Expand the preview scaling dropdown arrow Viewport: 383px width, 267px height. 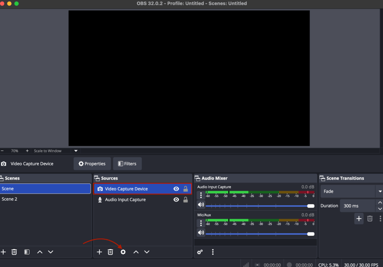click(76, 151)
